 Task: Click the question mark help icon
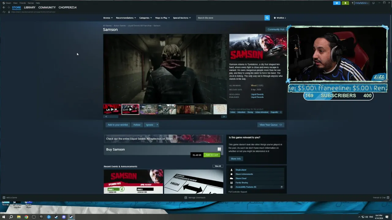click(x=352, y=3)
